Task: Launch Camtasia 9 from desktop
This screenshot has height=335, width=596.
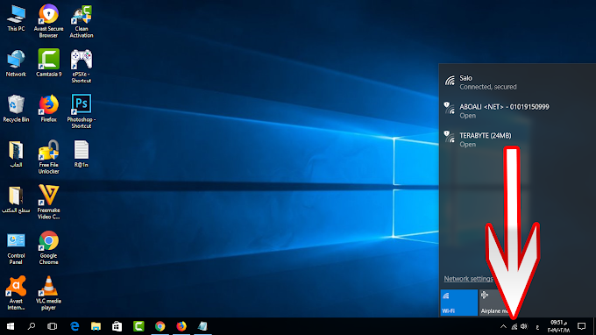Action: point(49,63)
